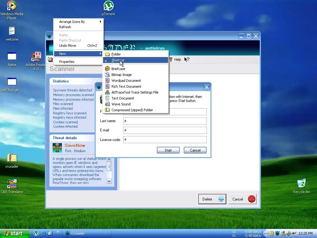Click the License code input field

pos(165,139)
